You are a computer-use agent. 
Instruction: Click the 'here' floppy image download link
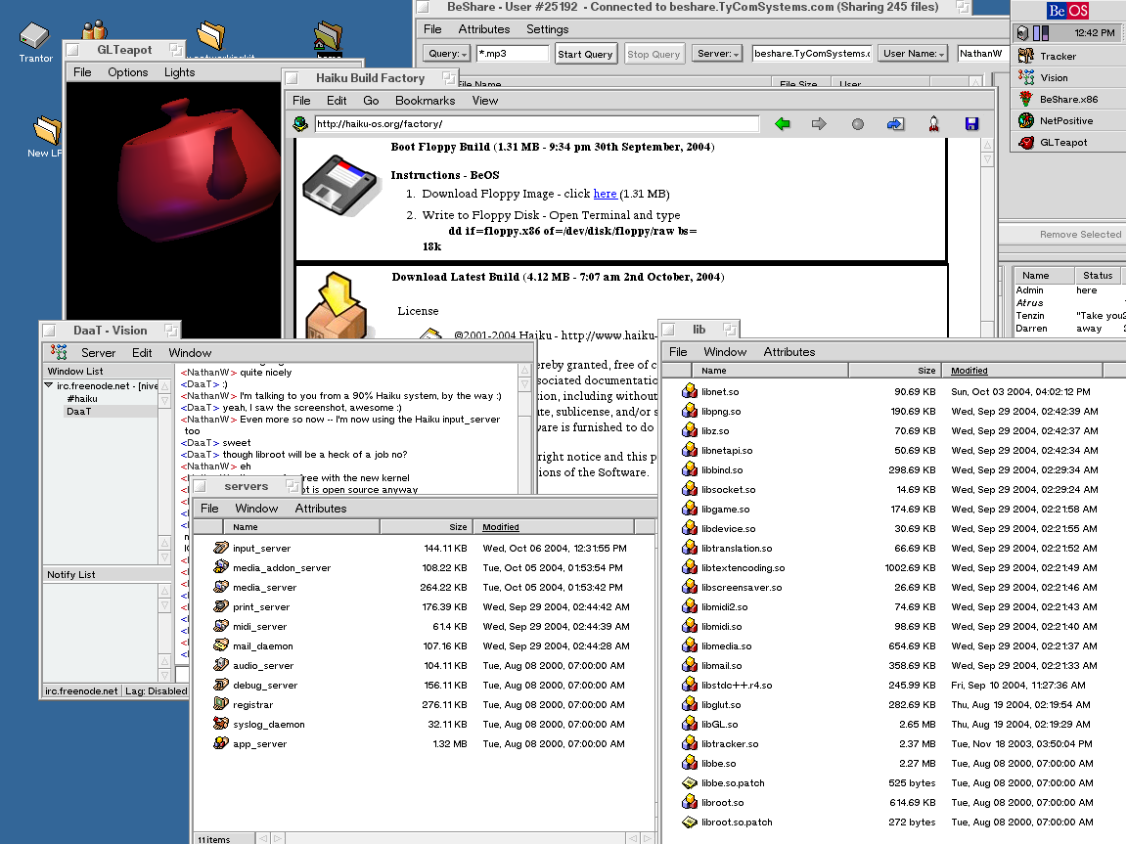(x=605, y=194)
